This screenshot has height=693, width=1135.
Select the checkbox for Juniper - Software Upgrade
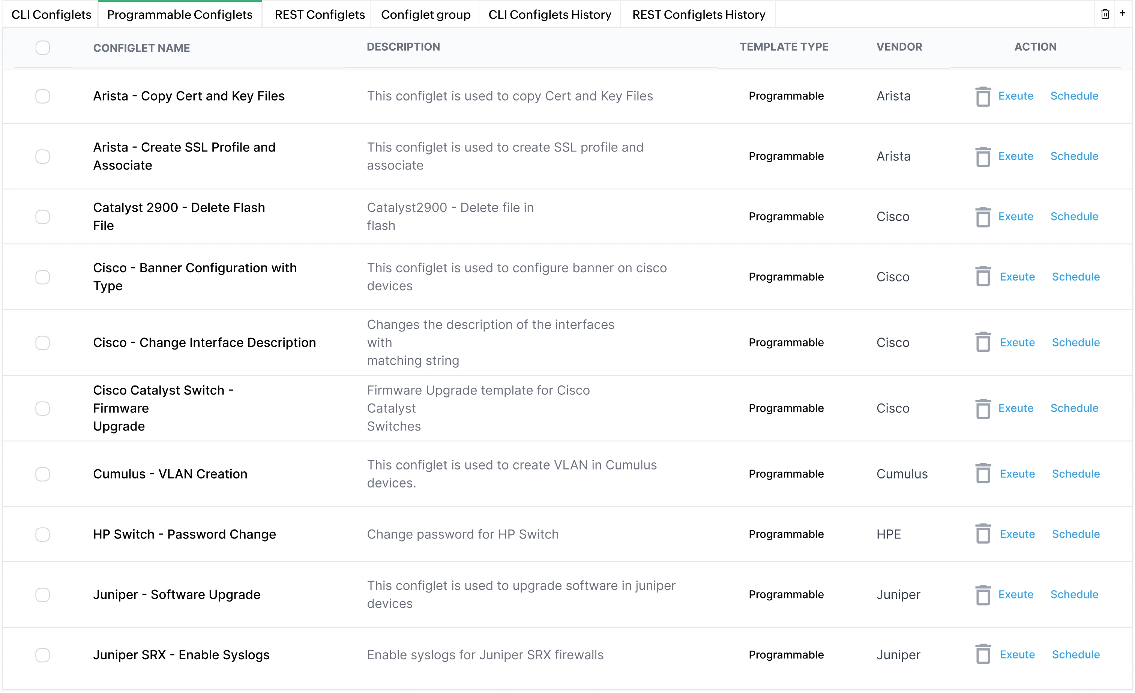42,594
